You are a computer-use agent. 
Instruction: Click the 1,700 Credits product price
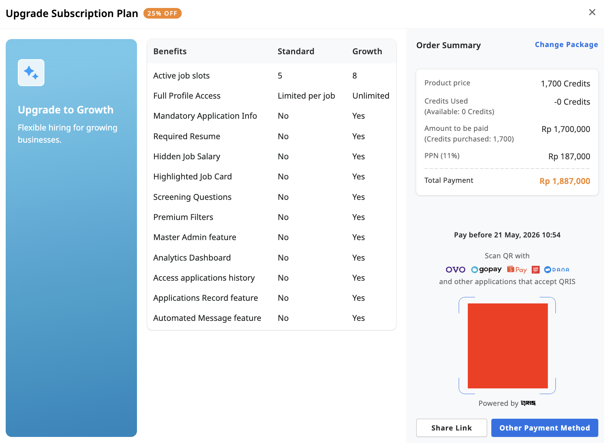pyautogui.click(x=565, y=84)
